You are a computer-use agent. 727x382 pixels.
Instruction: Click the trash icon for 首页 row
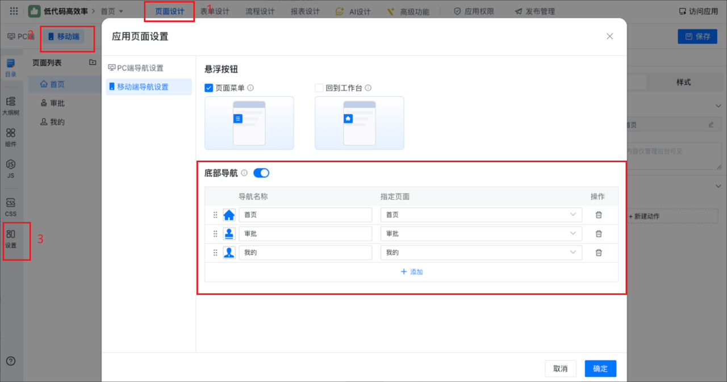click(598, 215)
